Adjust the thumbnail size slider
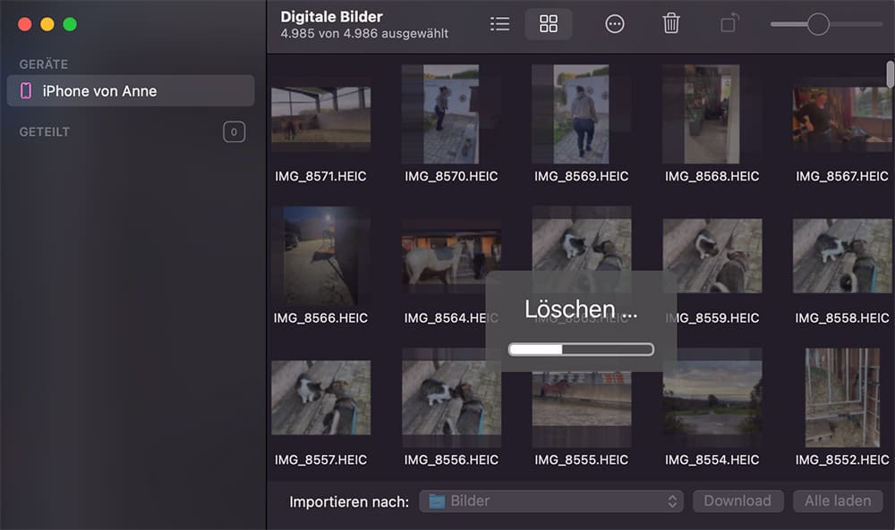Viewport: 895px width, 530px height. 818,24
